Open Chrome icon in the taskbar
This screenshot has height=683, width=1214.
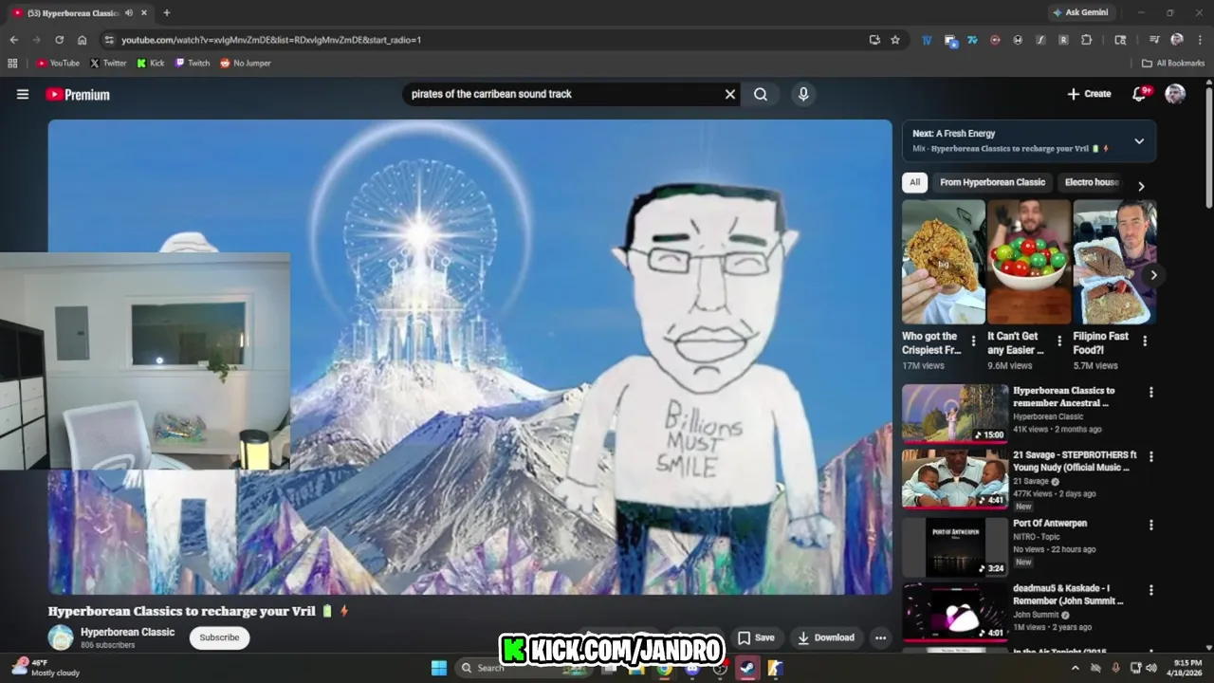pyautogui.click(x=665, y=668)
